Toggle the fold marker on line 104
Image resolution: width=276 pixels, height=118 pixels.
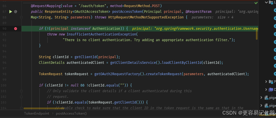21,108
